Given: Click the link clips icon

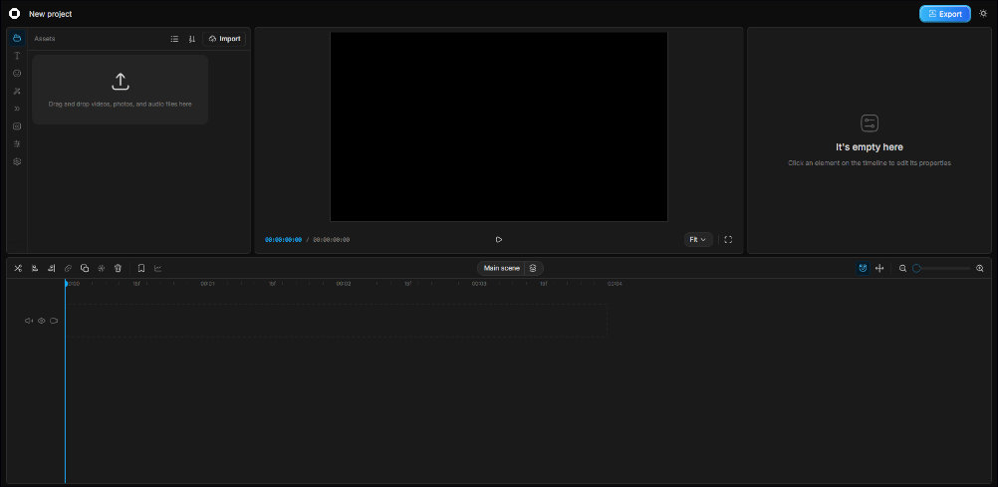Looking at the screenshot, I should [68, 268].
